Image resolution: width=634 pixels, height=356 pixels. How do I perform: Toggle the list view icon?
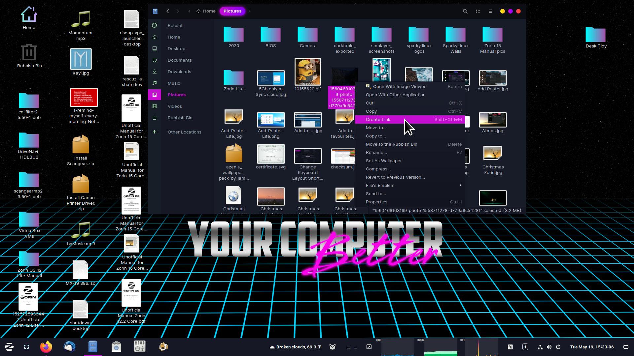tap(477, 11)
